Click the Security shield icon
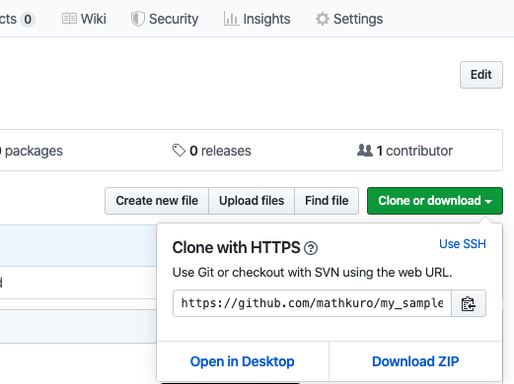Screen dimensions: 514x384 tap(138, 19)
